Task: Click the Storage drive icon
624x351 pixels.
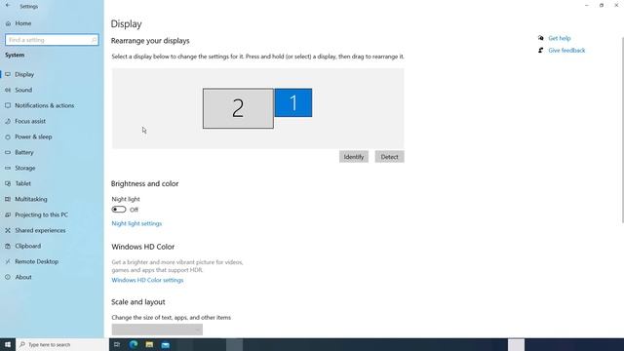Action: coord(8,168)
